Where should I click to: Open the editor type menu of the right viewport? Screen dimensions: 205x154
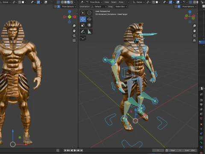point(82,2)
